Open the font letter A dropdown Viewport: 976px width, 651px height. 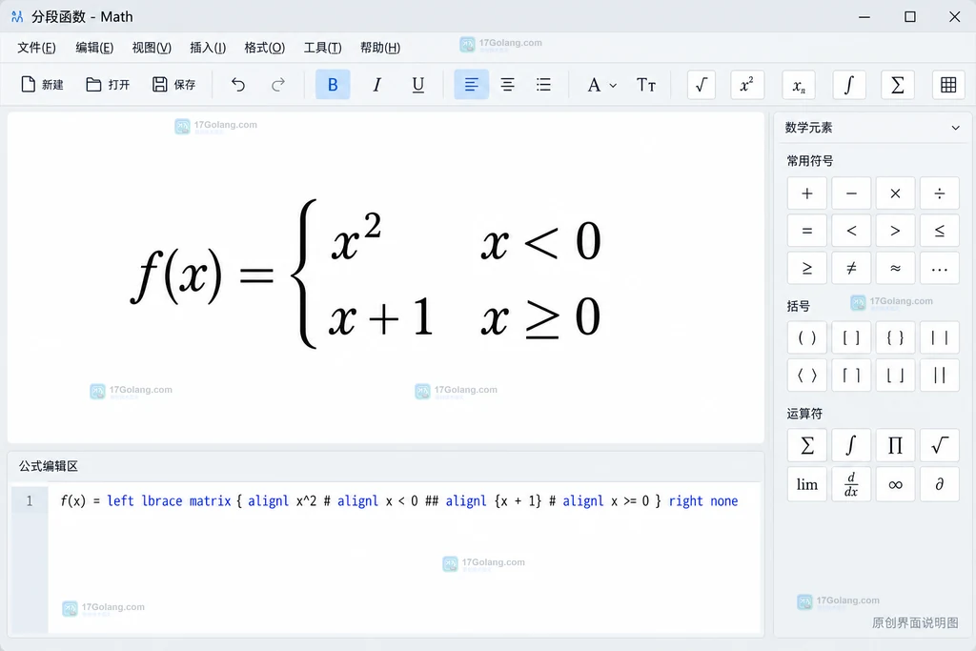pyautogui.click(x=601, y=85)
